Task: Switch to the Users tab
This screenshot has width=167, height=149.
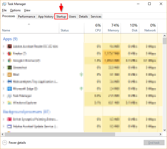Action: click(72, 17)
